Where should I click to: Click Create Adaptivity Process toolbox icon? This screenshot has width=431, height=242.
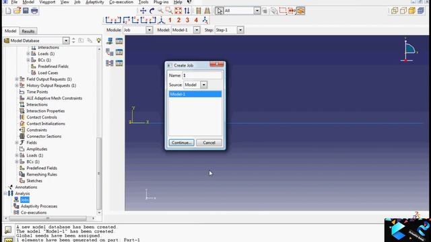110,52
